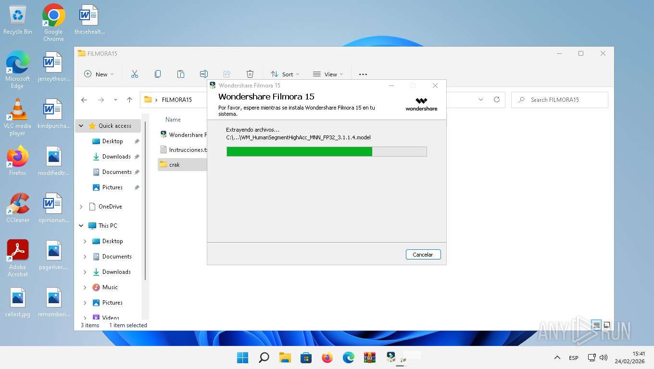
Task: Select cellest.jpg on the desktop
Action: 18,302
